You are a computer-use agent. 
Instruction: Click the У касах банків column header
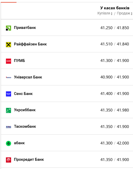point(115,8)
